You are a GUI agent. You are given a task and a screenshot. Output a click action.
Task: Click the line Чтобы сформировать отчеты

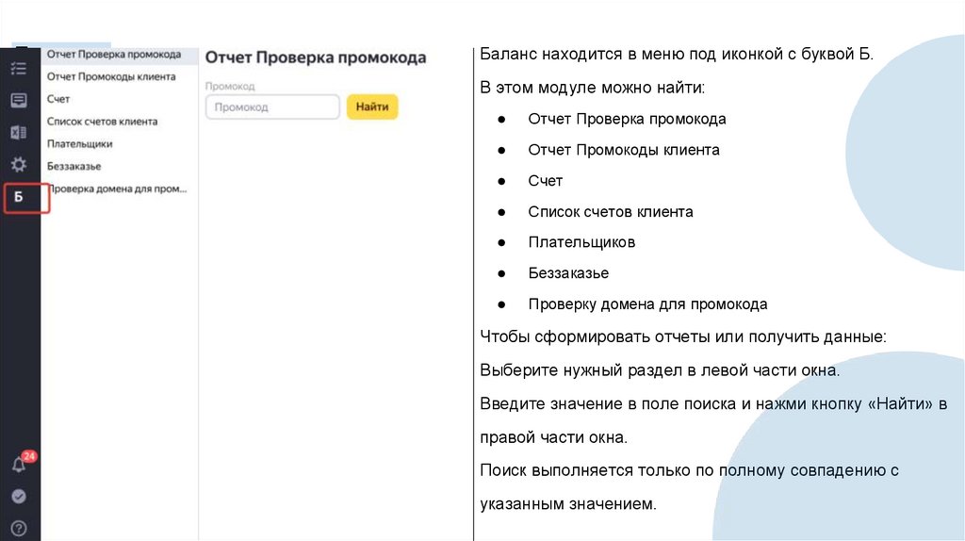coord(683,337)
